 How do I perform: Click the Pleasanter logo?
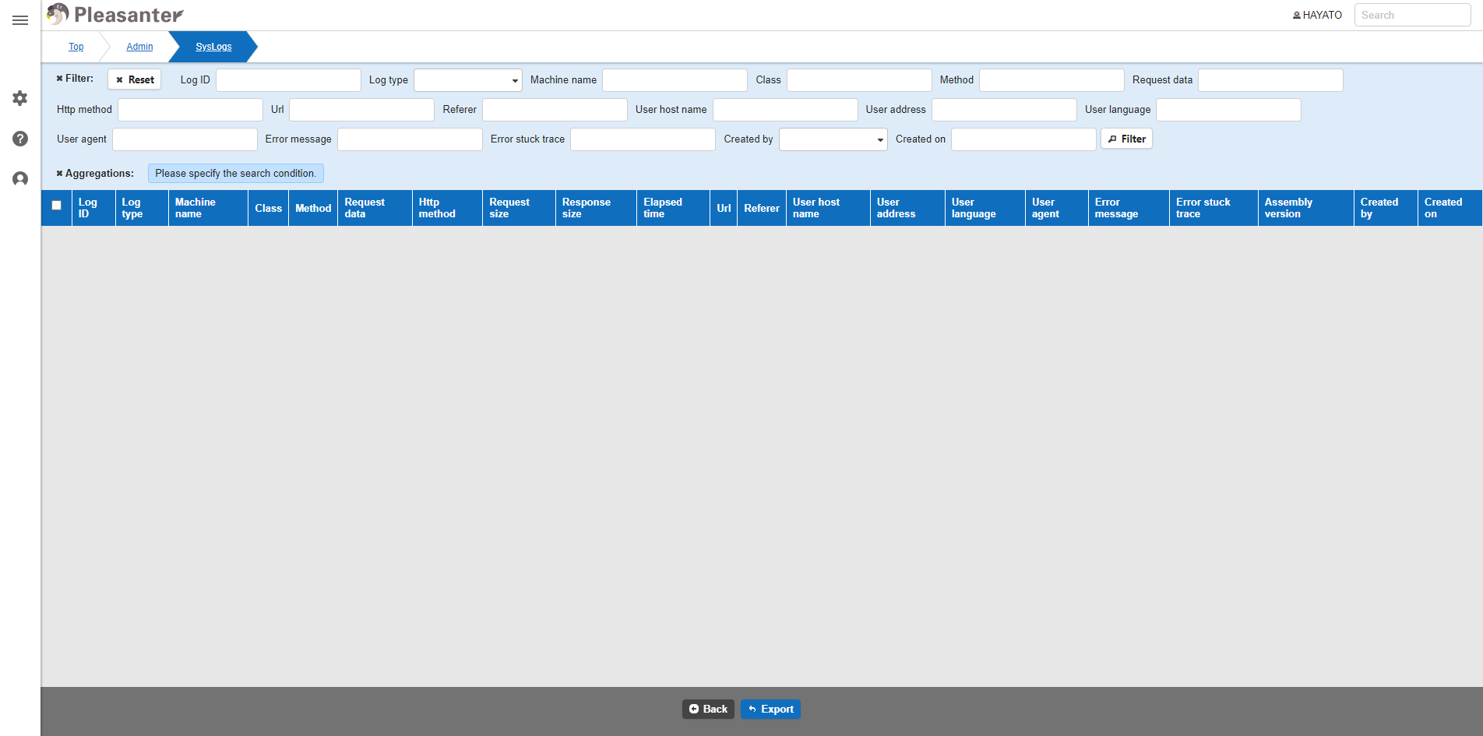tap(115, 14)
